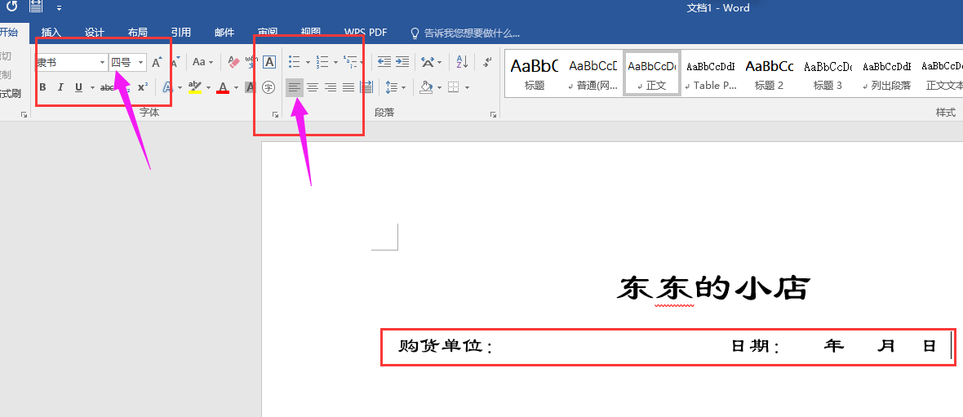Image resolution: width=963 pixels, height=417 pixels.
Task: Apply bullet list icon
Action: [x=294, y=62]
